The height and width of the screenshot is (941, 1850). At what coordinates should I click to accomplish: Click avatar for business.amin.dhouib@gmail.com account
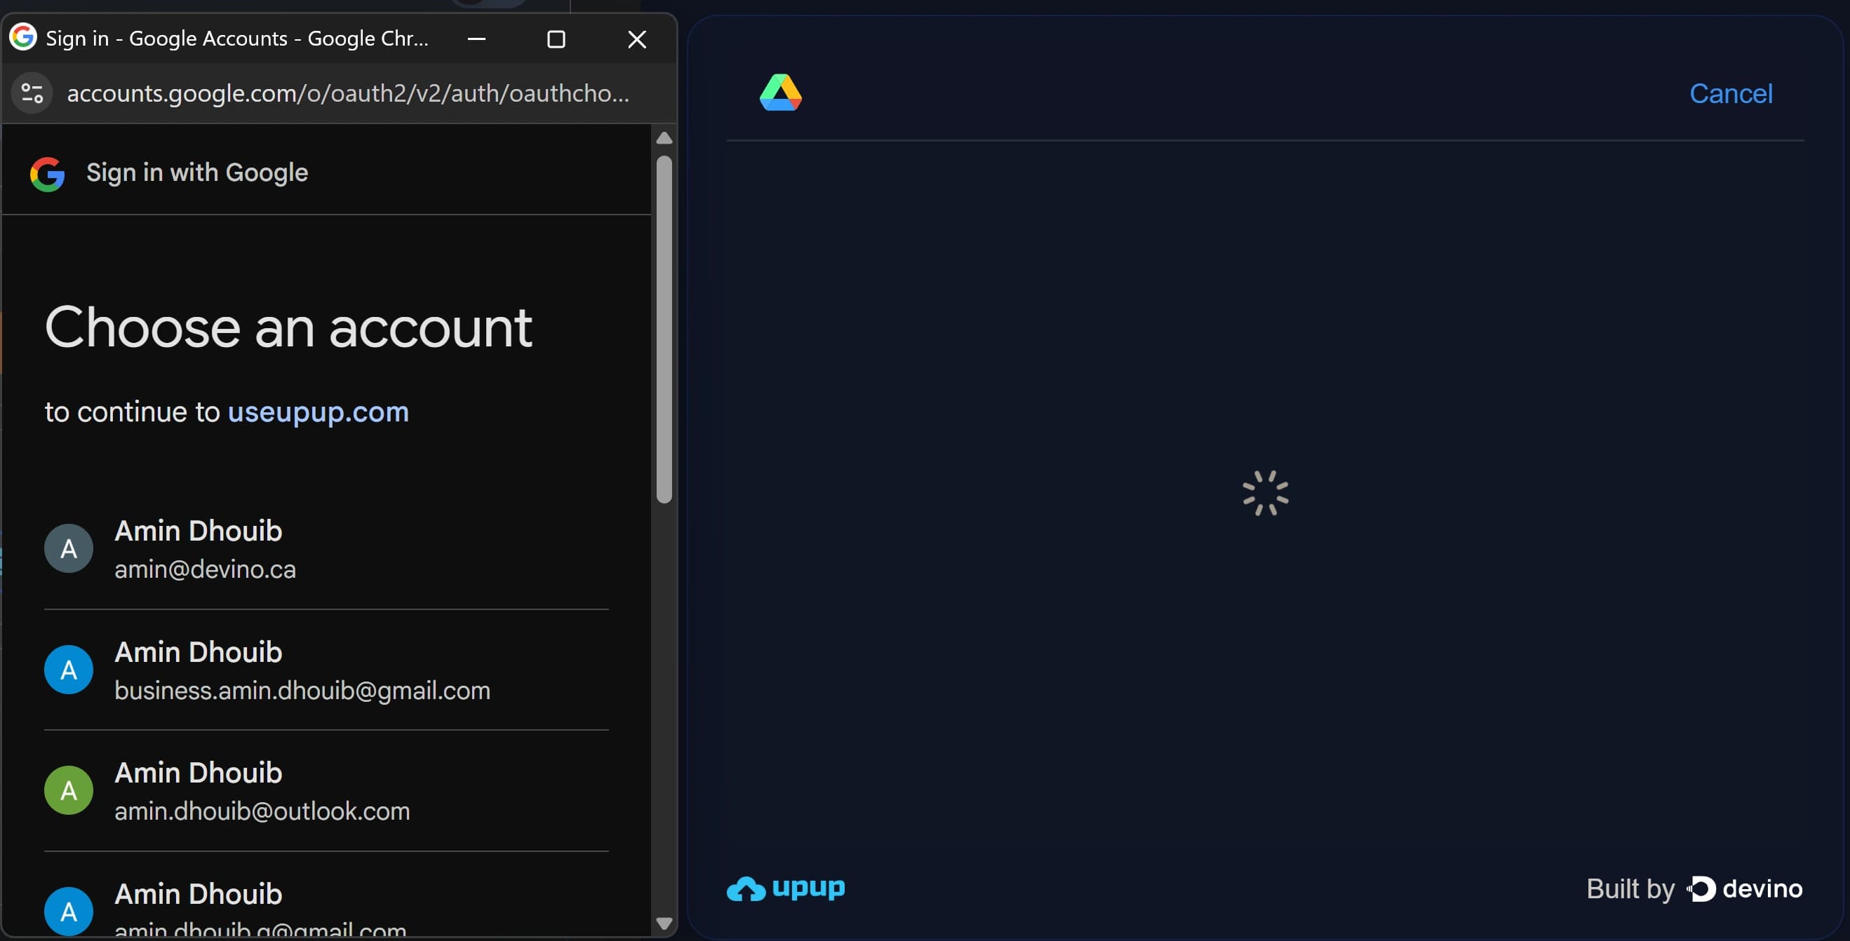pyautogui.click(x=68, y=670)
